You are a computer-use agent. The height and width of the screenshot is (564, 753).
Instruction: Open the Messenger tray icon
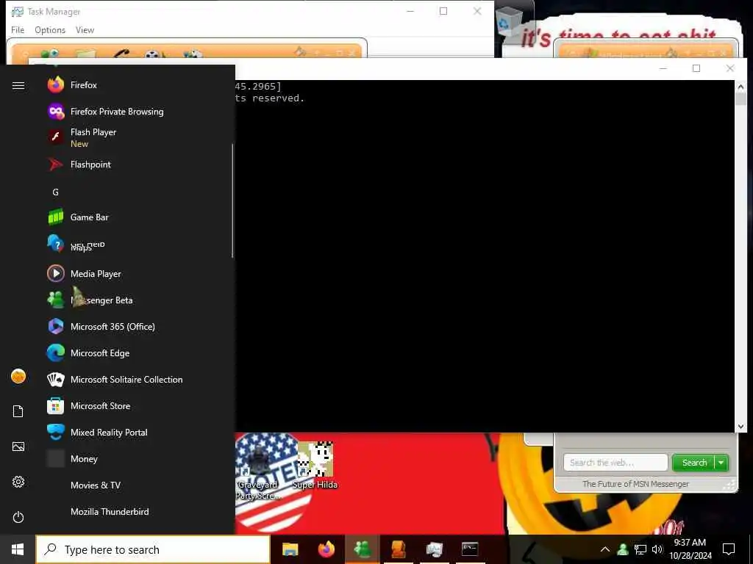point(623,549)
